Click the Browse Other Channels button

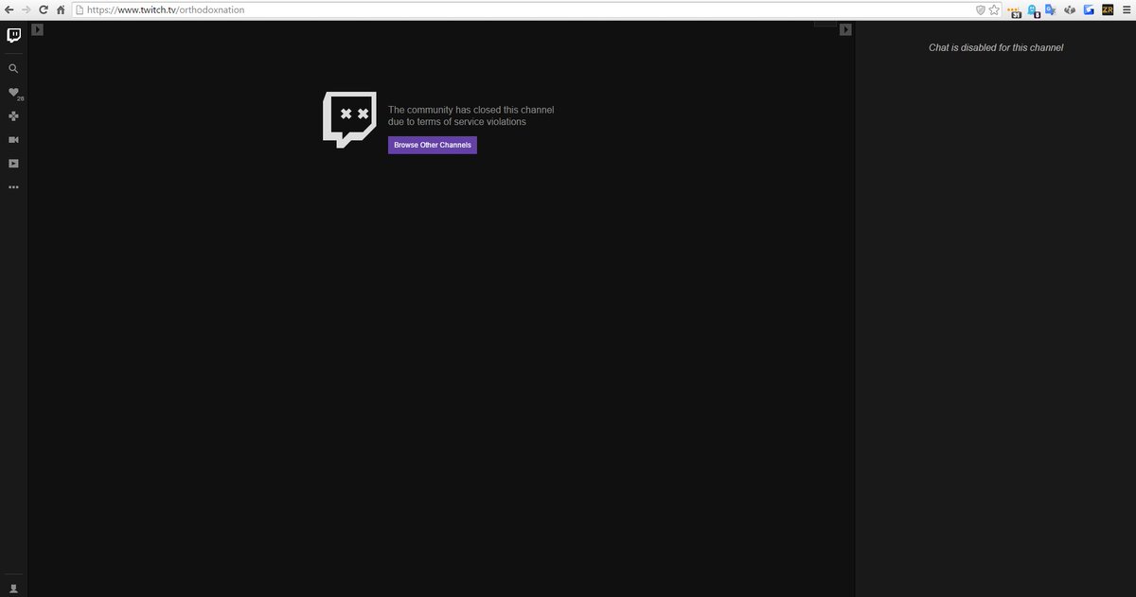pos(433,145)
